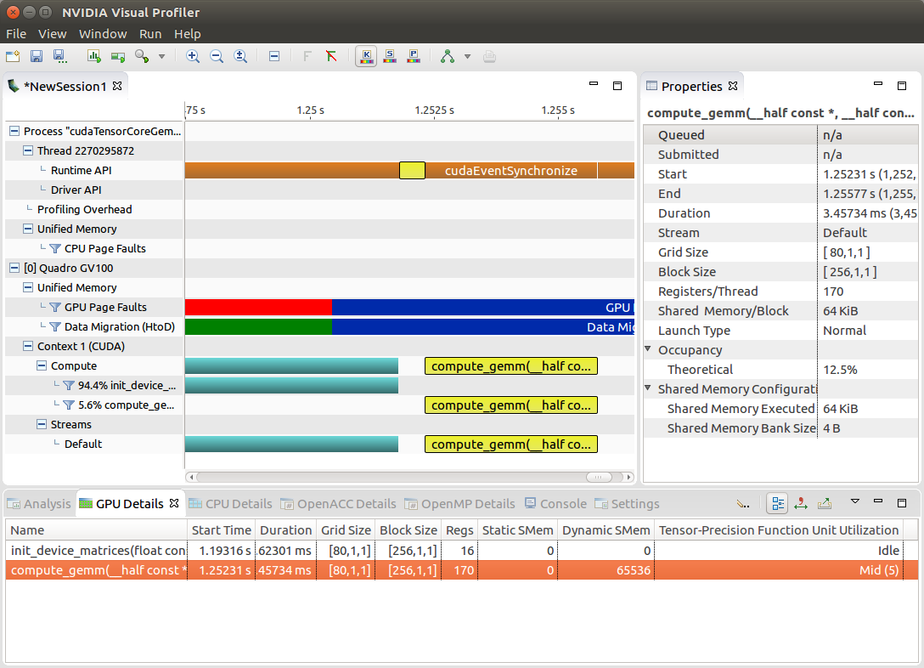Image resolution: width=924 pixels, height=668 pixels.
Task: Switch to the CPU Details tab
Action: (x=230, y=503)
